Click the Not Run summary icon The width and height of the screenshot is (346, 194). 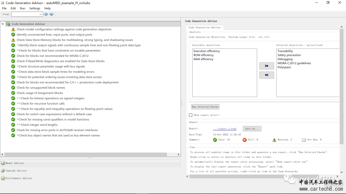click(x=304, y=140)
